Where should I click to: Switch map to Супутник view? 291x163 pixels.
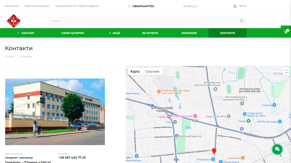point(152,72)
